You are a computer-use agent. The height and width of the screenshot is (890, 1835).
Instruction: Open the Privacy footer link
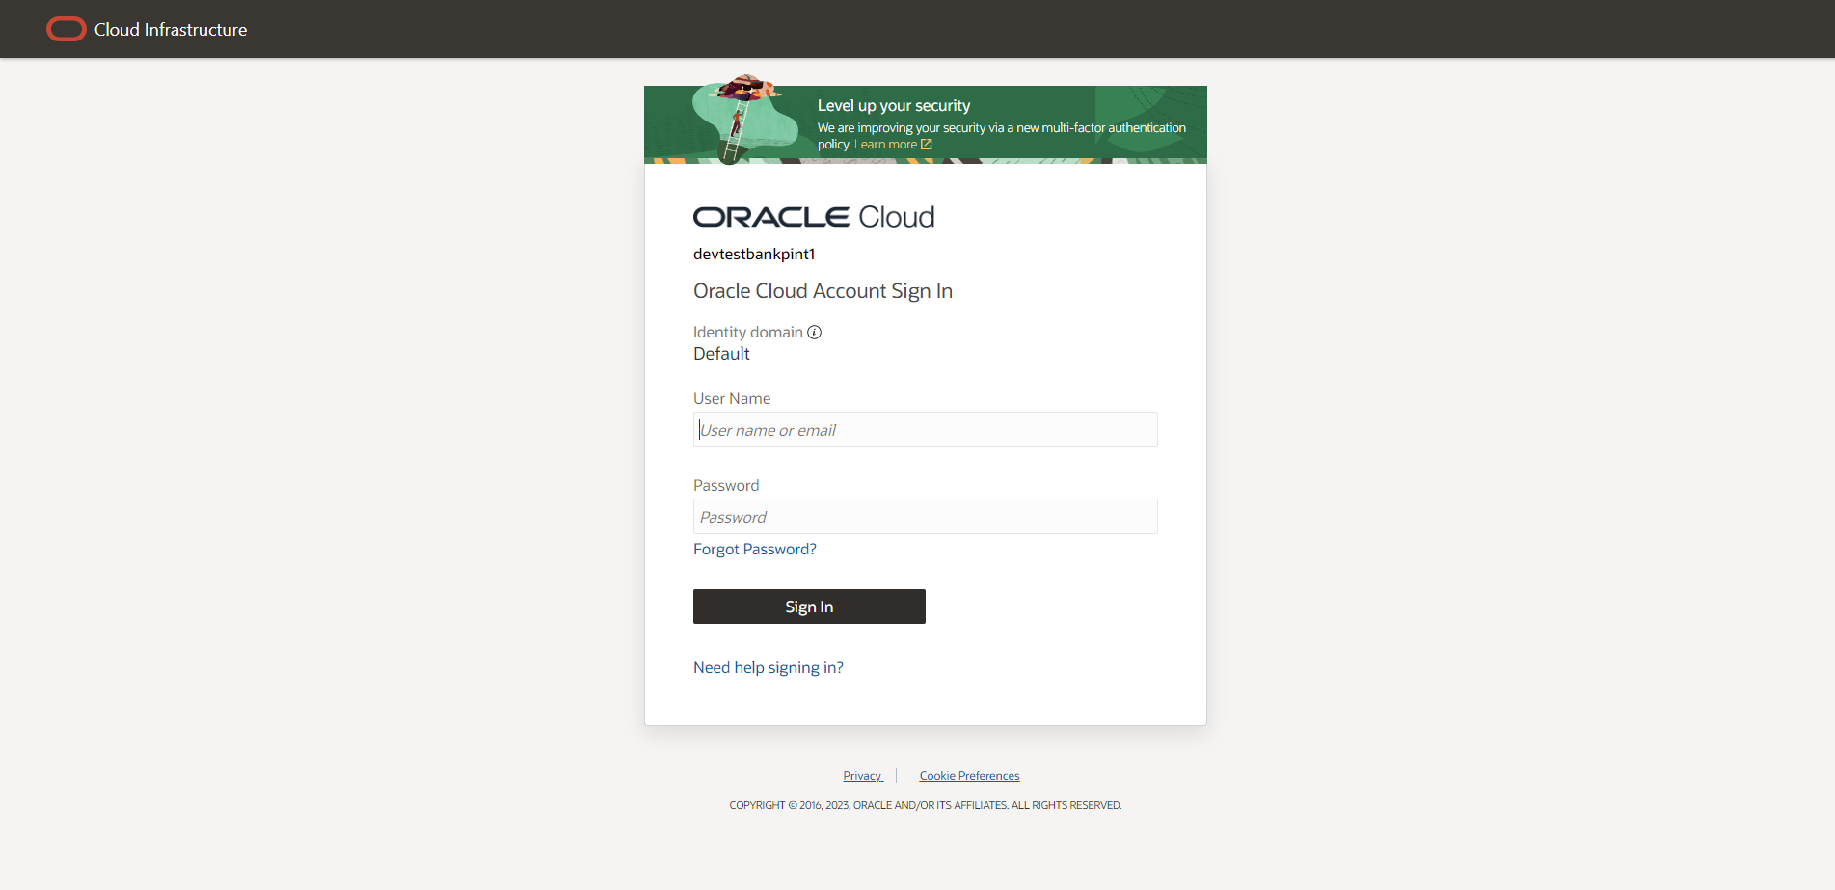click(863, 776)
